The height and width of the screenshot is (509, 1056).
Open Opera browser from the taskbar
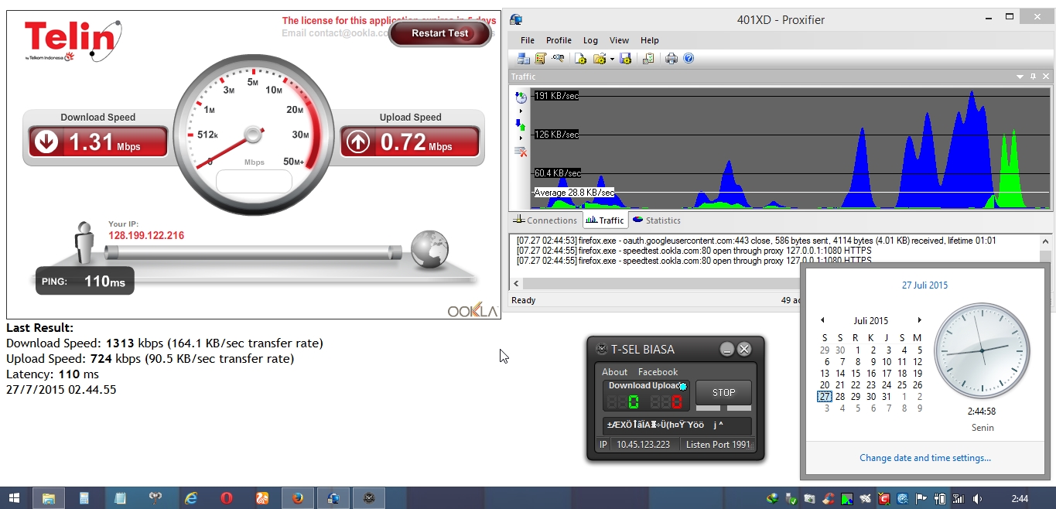tap(227, 498)
